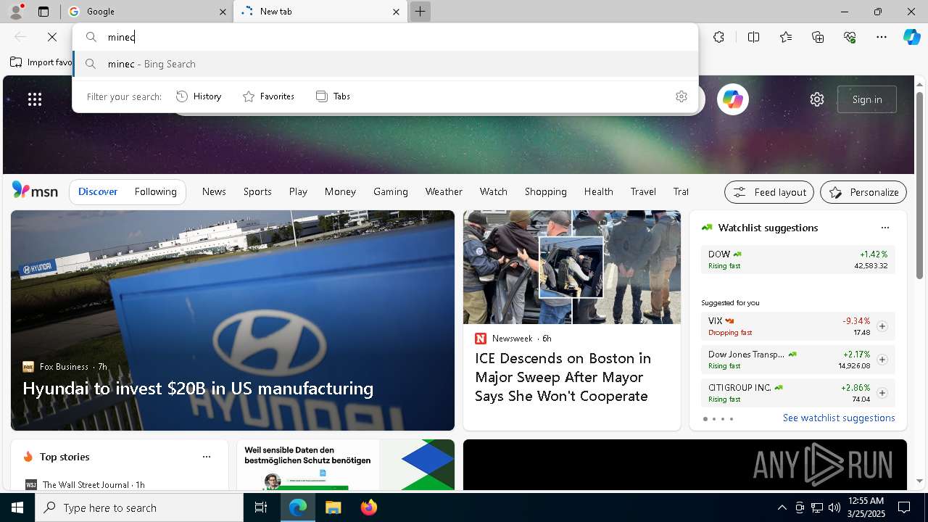This screenshot has height=522, width=928.
Task: Click the page vertical scrollbar
Action: click(x=919, y=185)
